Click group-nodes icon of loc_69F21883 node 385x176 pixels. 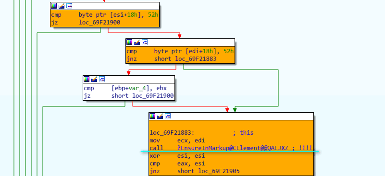pos(168,116)
